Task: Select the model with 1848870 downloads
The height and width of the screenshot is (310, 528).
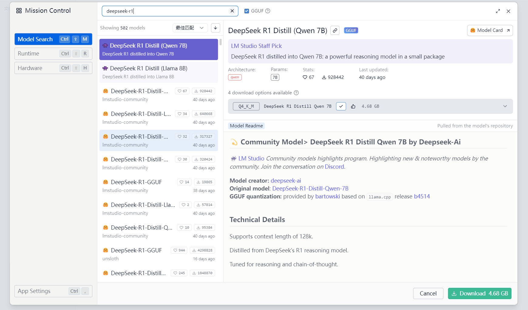Action: (159, 275)
